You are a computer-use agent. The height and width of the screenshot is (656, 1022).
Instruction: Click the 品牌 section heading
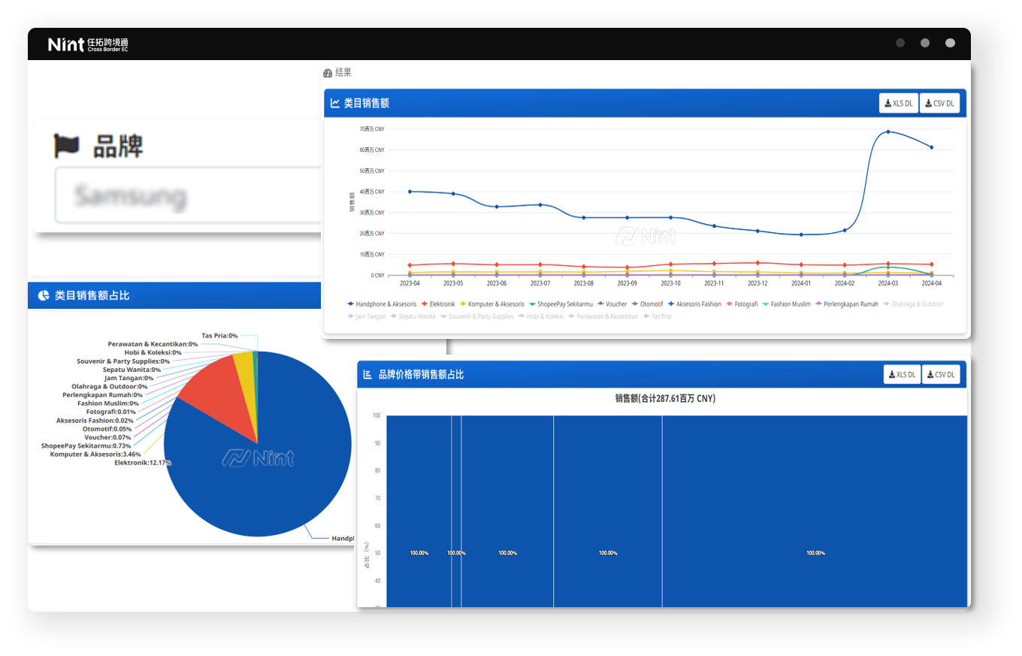tap(118, 147)
